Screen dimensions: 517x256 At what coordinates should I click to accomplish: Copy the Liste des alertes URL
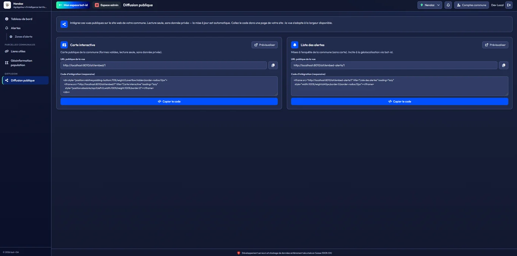tap(504, 65)
